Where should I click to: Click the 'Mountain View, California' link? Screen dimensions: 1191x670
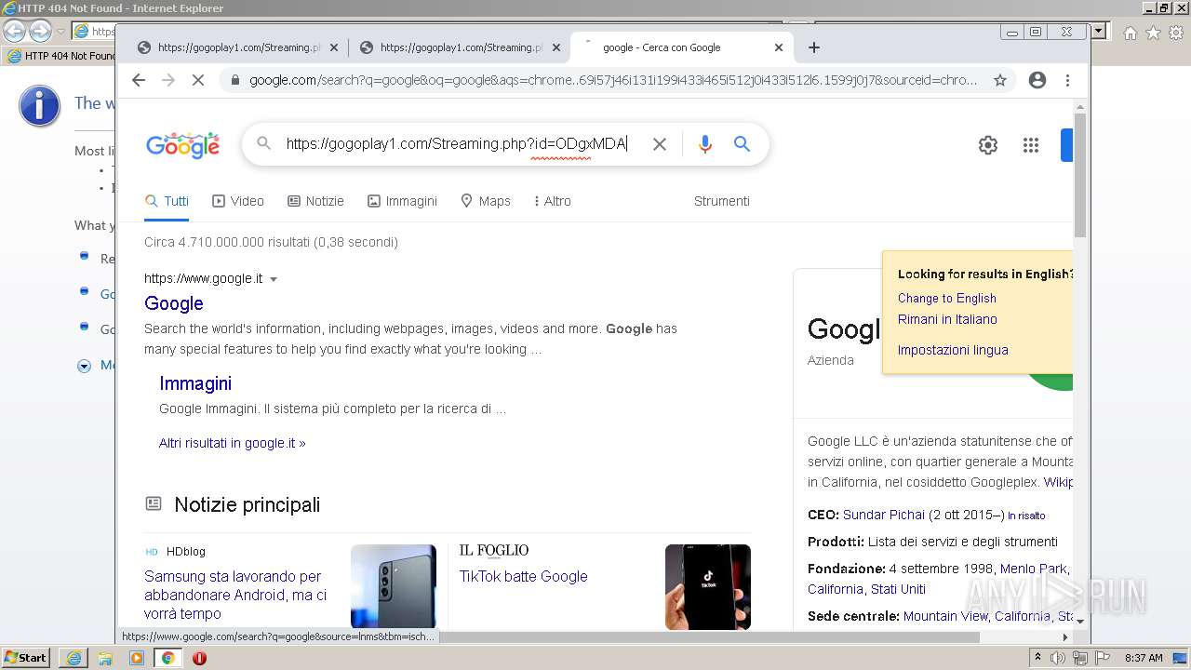tap(977, 616)
